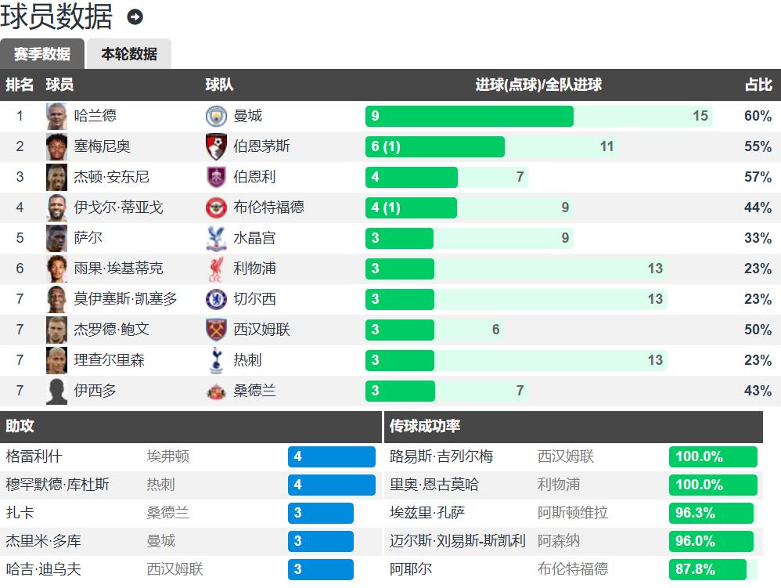Open 哈兰德 player photo
781x588 pixels.
tap(57, 116)
